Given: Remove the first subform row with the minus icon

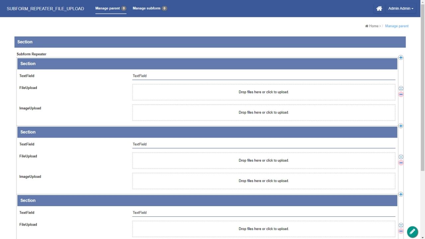Looking at the screenshot, I should click(x=401, y=94).
